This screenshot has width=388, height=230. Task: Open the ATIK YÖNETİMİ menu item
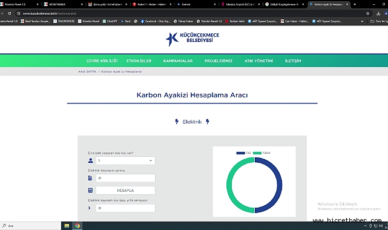258,61
